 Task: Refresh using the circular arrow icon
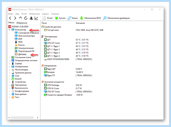click(26, 18)
